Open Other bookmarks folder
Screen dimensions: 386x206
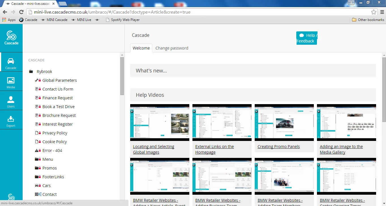tap(368, 20)
